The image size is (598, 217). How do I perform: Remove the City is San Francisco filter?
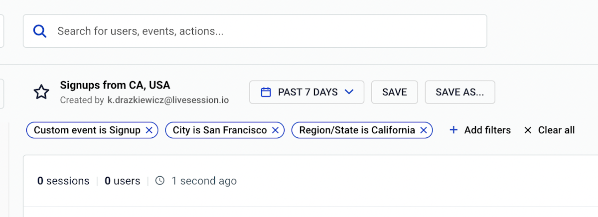click(275, 130)
